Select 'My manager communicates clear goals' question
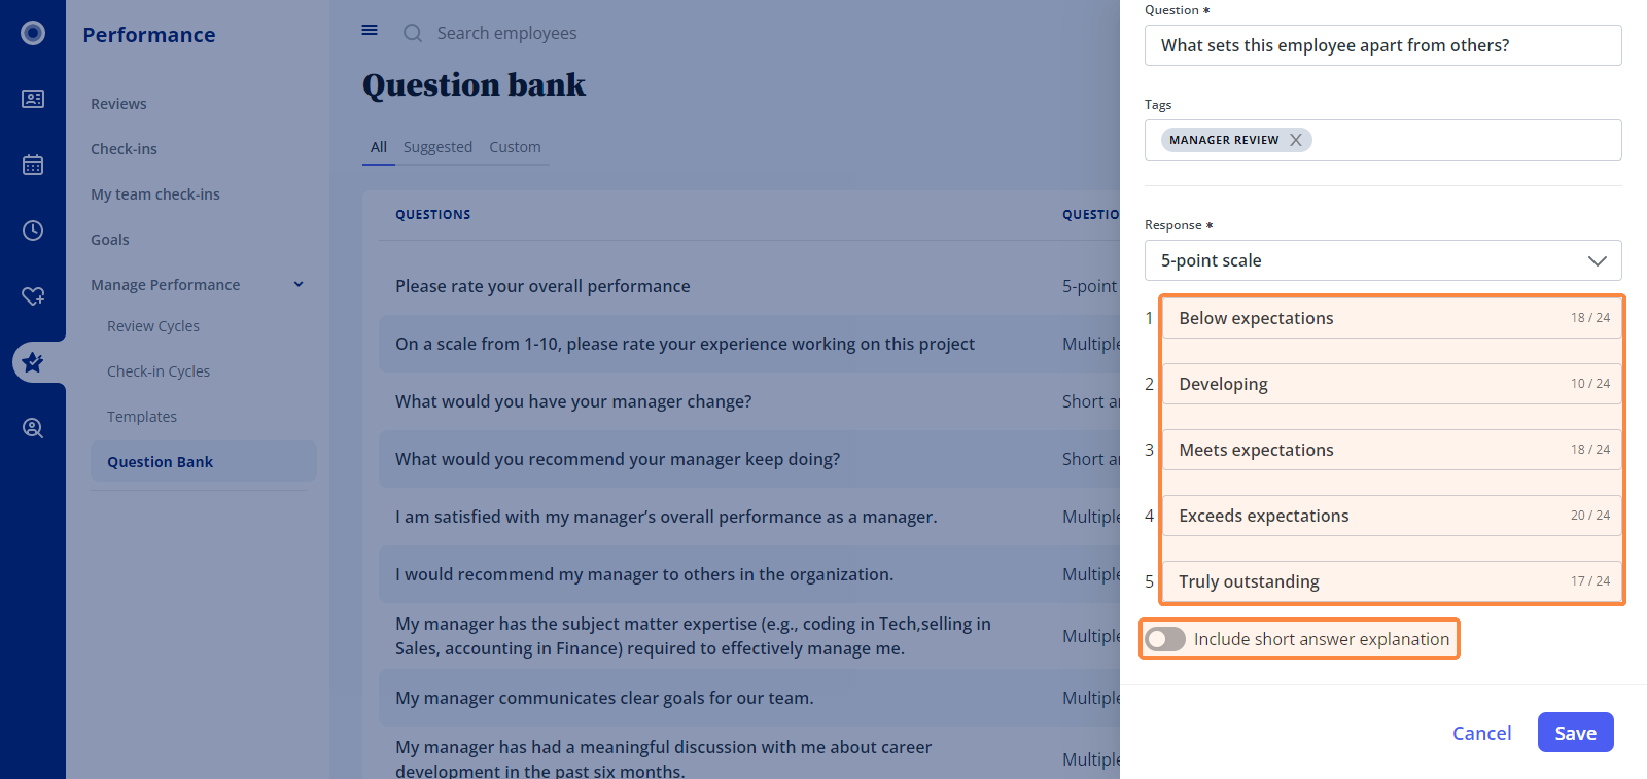The height and width of the screenshot is (779, 1647). tap(604, 698)
